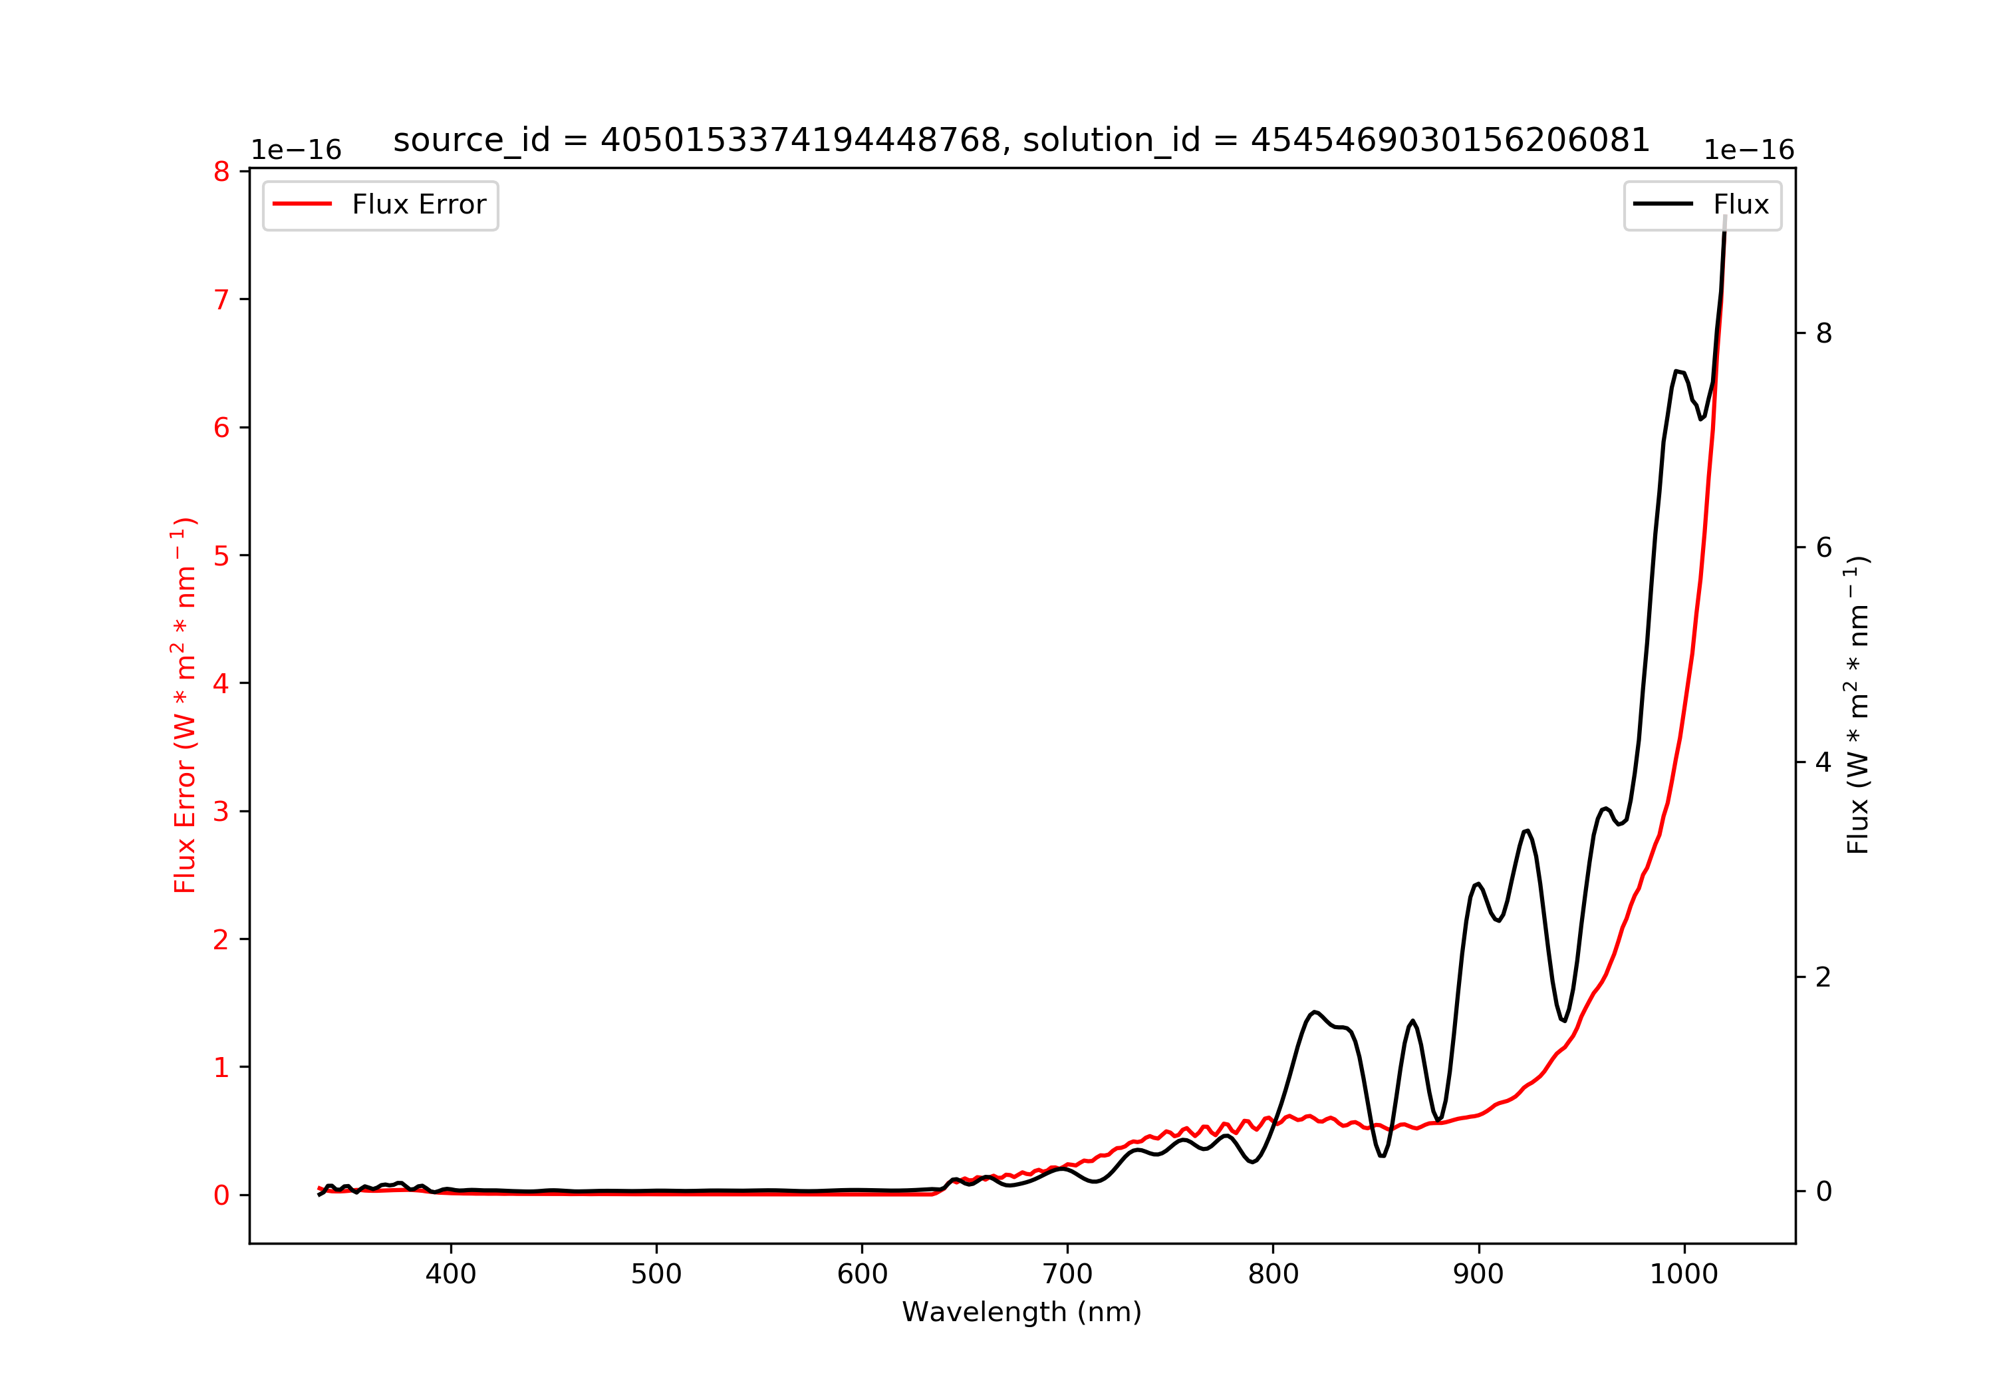Click the 'Flux Error' legend text

click(419, 204)
